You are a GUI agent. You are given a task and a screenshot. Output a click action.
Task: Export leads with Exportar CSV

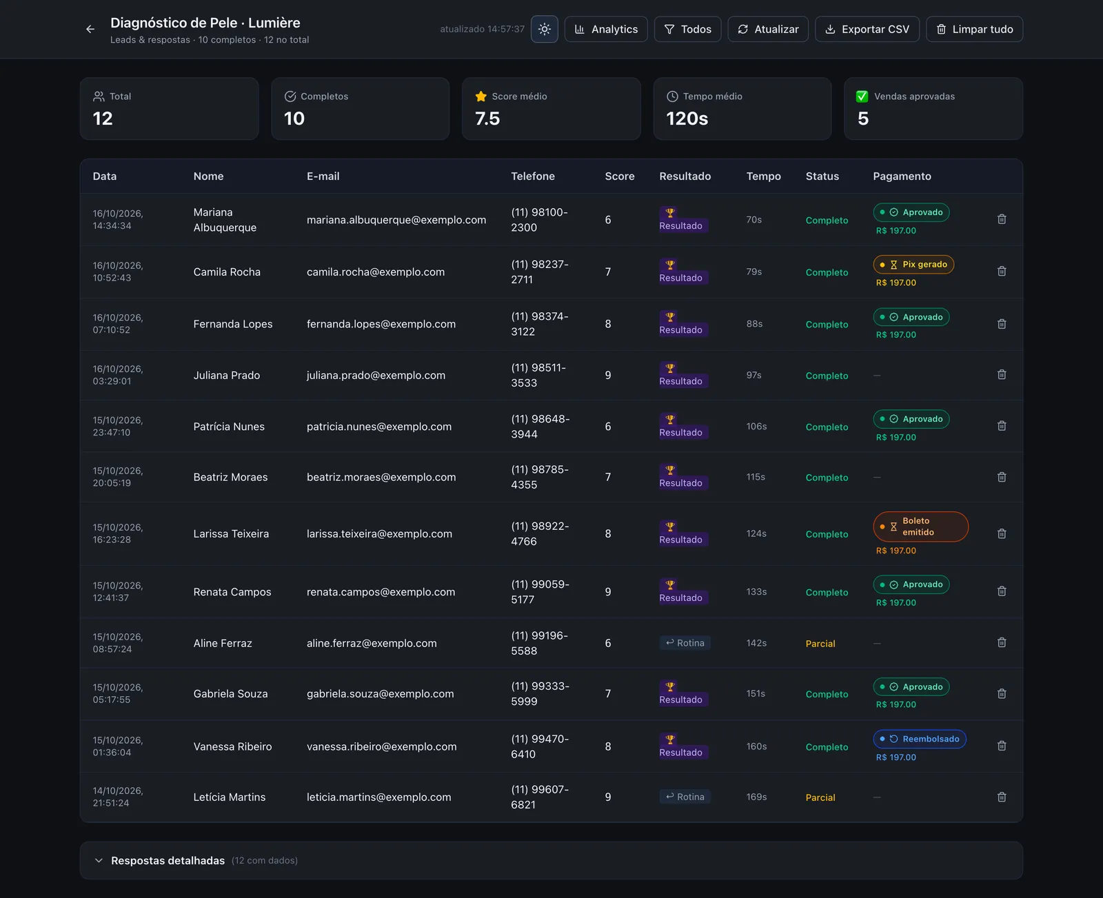click(867, 30)
